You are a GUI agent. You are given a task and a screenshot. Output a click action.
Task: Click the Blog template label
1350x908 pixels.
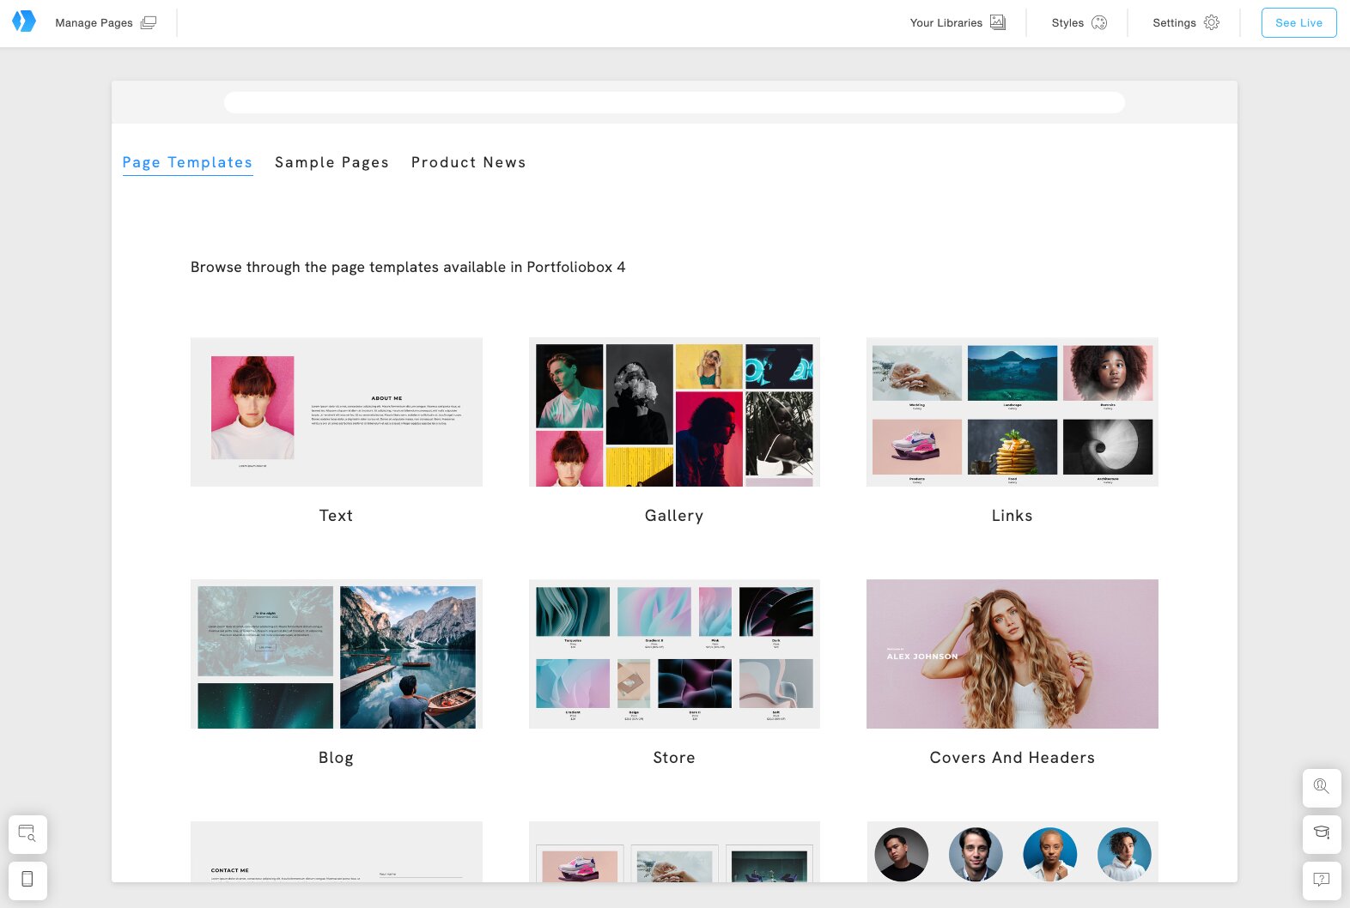coord(336,758)
